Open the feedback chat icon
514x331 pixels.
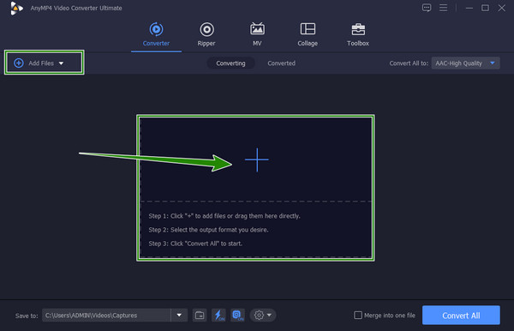[x=427, y=8]
